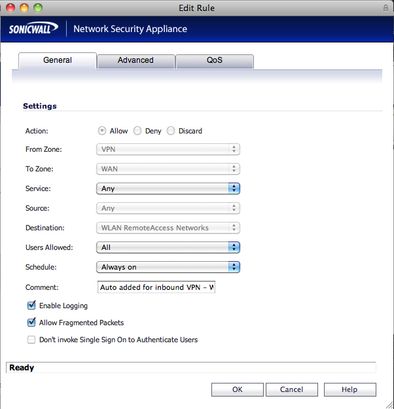This screenshot has width=394, height=409.
Task: Open the To Zone dropdown
Action: 168,169
